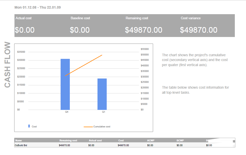Select the Q1 blue cost bar
The width and height of the screenshot is (246, 155).
click(102, 94)
